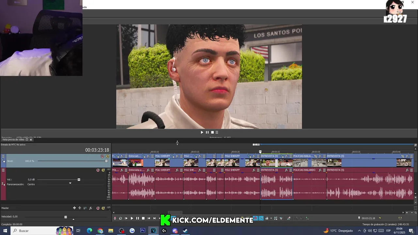Click the cursor position field 00:03:23,18
418x235 pixels.
pos(368,218)
